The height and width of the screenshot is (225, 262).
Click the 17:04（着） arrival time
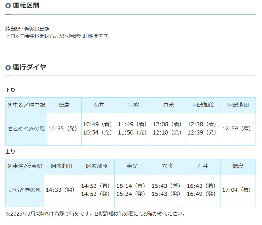(236, 190)
